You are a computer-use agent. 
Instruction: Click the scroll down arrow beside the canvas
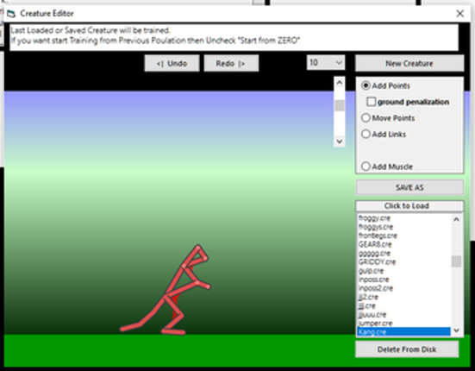[x=340, y=141]
